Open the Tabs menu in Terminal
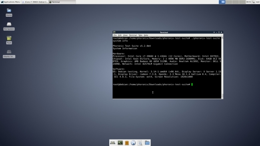Viewport: 260px width, 146px height. coord(140,35)
